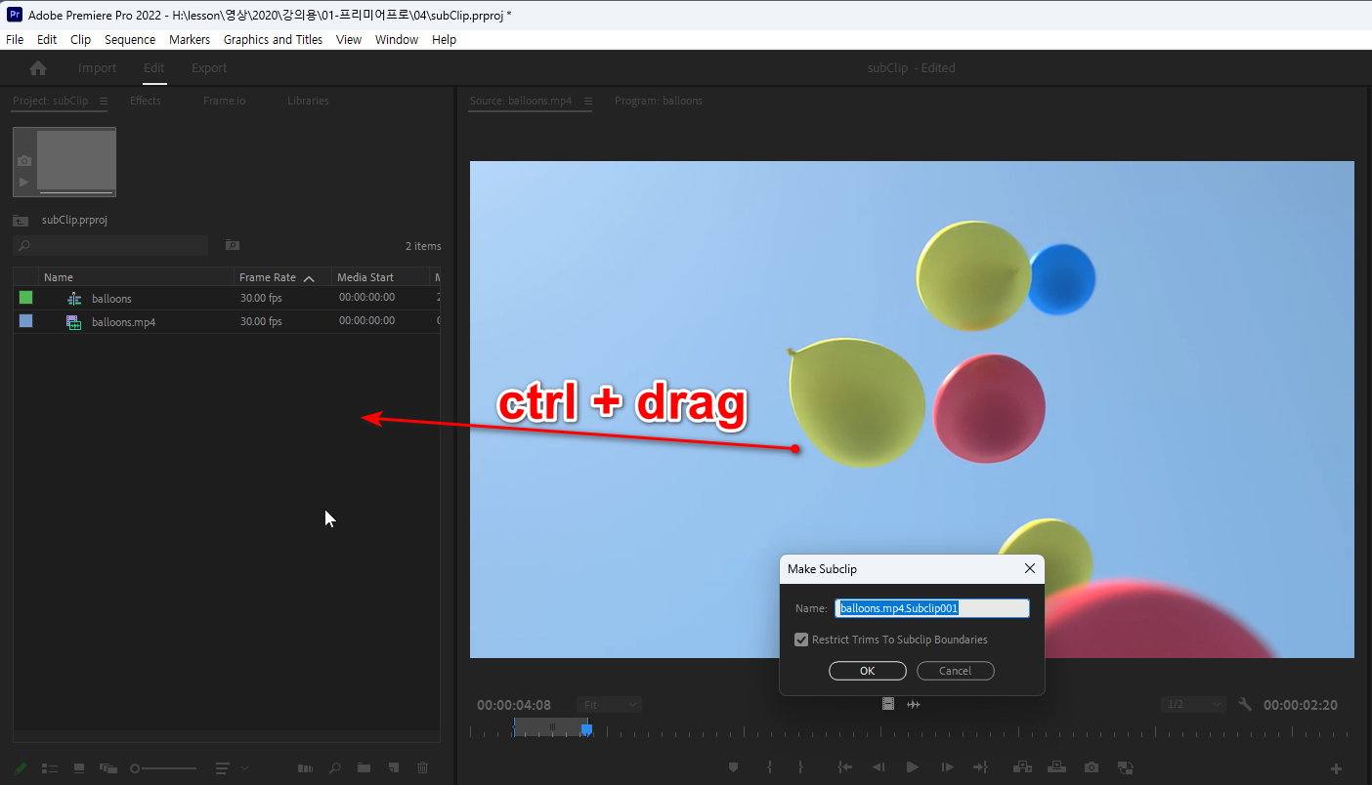Click the Export Frame camera icon
This screenshot has width=1372, height=785.
pyautogui.click(x=1092, y=767)
